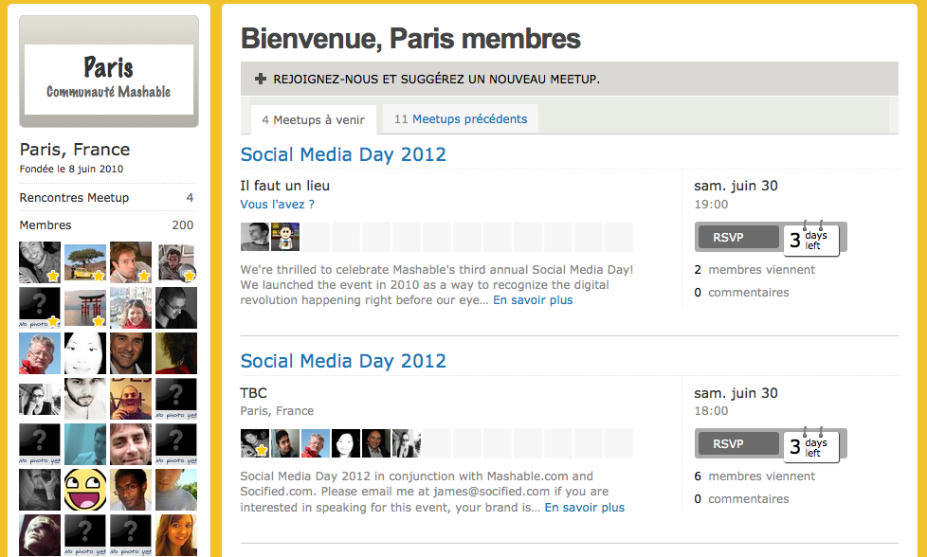Image resolution: width=927 pixels, height=557 pixels.
Task: Click the "Fondée le 8 juin 2010" text
Action: pos(71,169)
